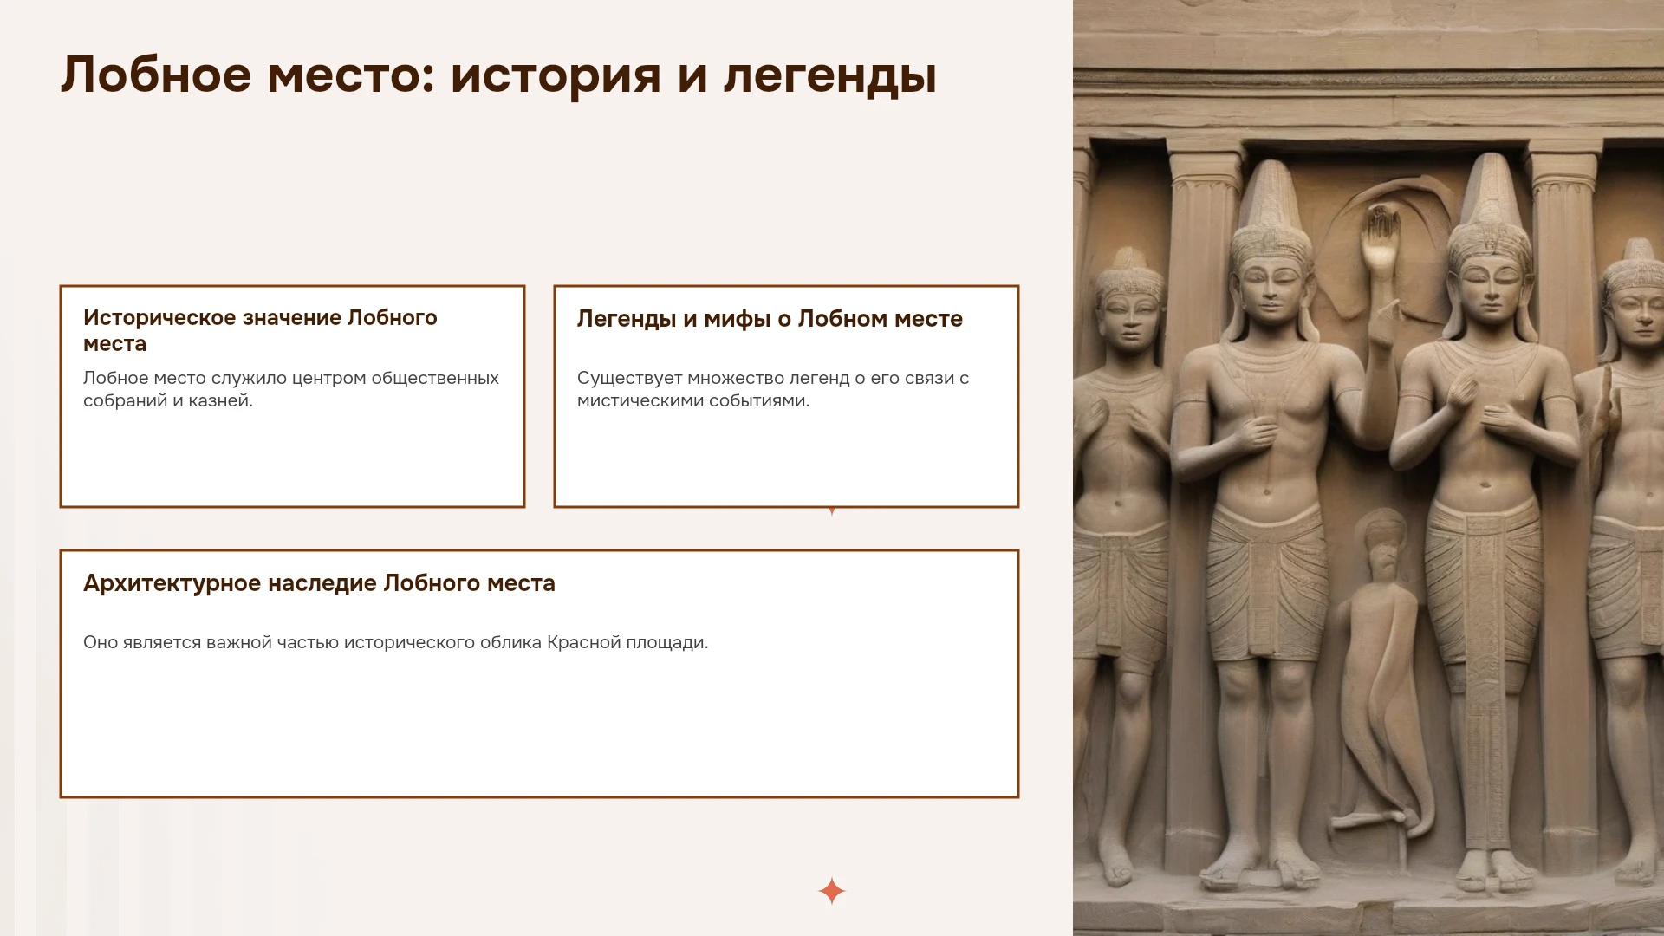Select the sentence about мистическими событиями

[x=773, y=389]
